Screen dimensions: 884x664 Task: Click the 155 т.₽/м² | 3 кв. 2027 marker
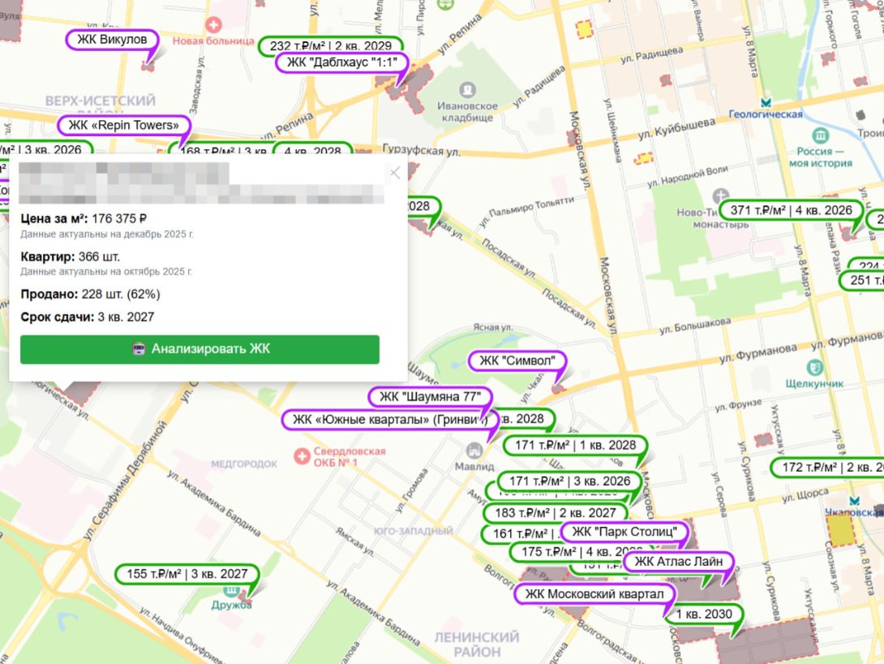pos(187,574)
